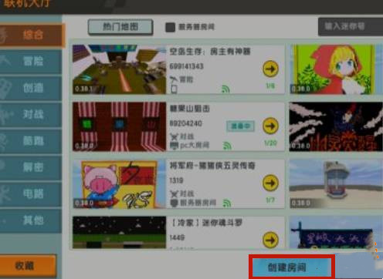Open the red-hooded girl map thumbnail
383x279 pixels.
(x=336, y=69)
